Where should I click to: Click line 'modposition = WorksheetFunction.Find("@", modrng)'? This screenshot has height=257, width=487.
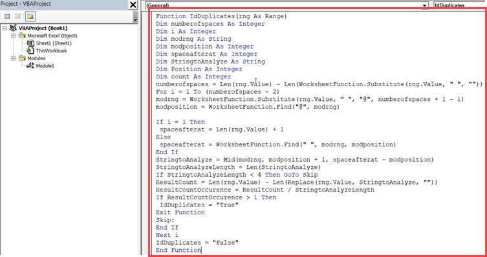coord(248,107)
